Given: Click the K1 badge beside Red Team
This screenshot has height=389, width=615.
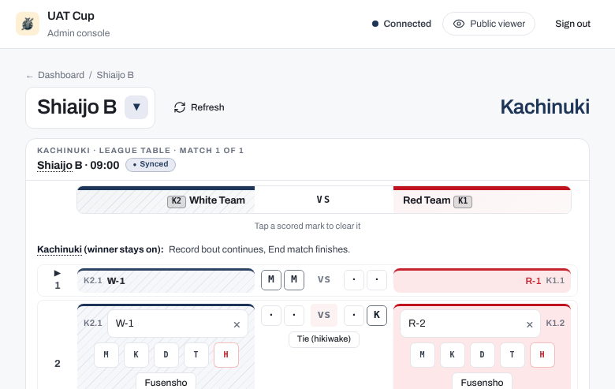Looking at the screenshot, I should click(x=463, y=201).
